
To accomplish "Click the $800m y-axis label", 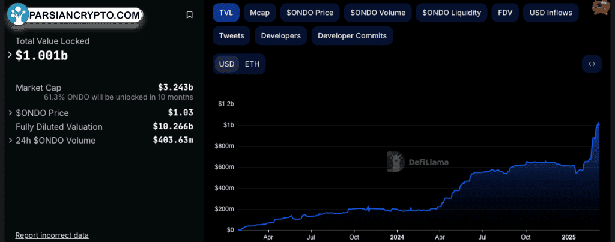I will tap(226, 147).
